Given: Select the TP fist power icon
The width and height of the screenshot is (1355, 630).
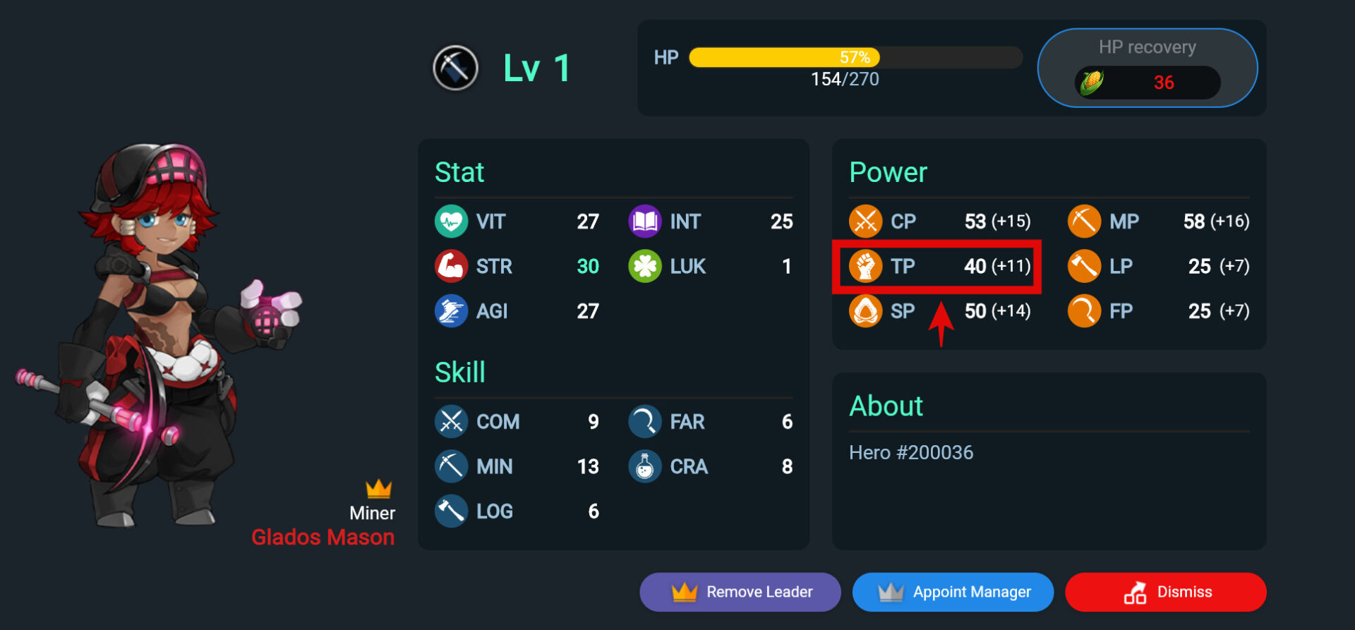Looking at the screenshot, I should click(x=866, y=266).
